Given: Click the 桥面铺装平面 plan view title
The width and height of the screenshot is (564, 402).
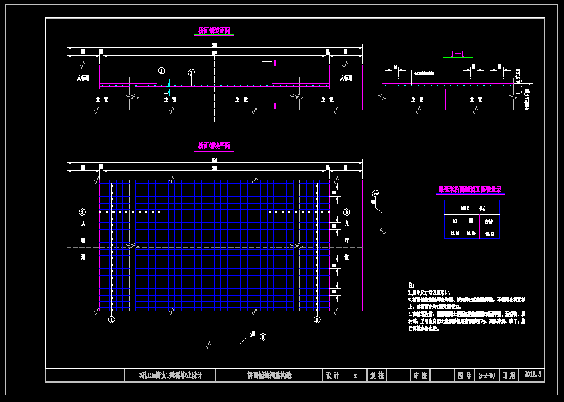Looking at the screenshot, I should (214, 145).
